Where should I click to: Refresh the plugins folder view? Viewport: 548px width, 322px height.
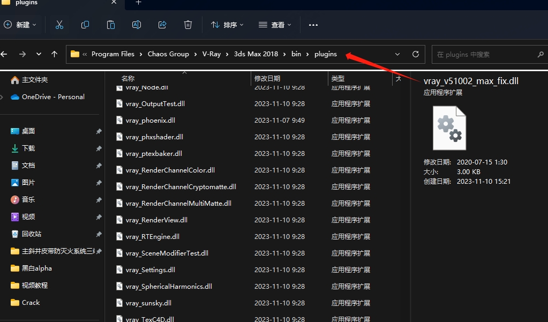point(416,54)
